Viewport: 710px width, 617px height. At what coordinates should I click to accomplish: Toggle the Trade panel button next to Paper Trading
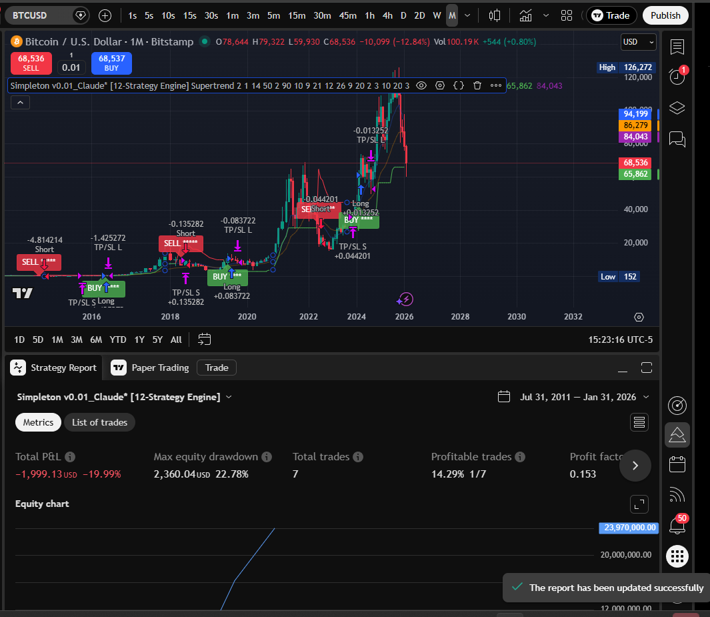pyautogui.click(x=217, y=368)
